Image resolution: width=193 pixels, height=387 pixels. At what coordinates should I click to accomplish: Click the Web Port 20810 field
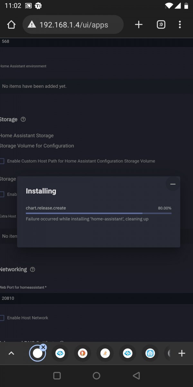[x=96, y=298]
